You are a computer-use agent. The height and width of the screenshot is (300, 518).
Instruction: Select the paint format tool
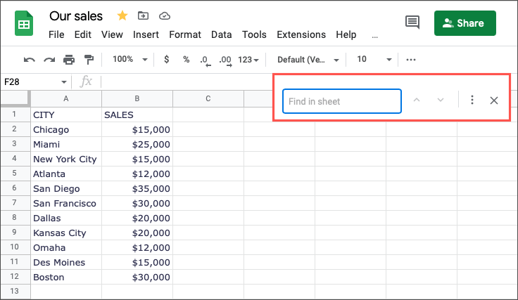(x=89, y=60)
